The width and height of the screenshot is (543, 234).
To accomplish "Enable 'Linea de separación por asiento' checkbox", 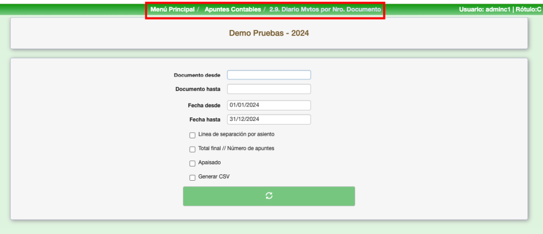I will click(x=192, y=135).
